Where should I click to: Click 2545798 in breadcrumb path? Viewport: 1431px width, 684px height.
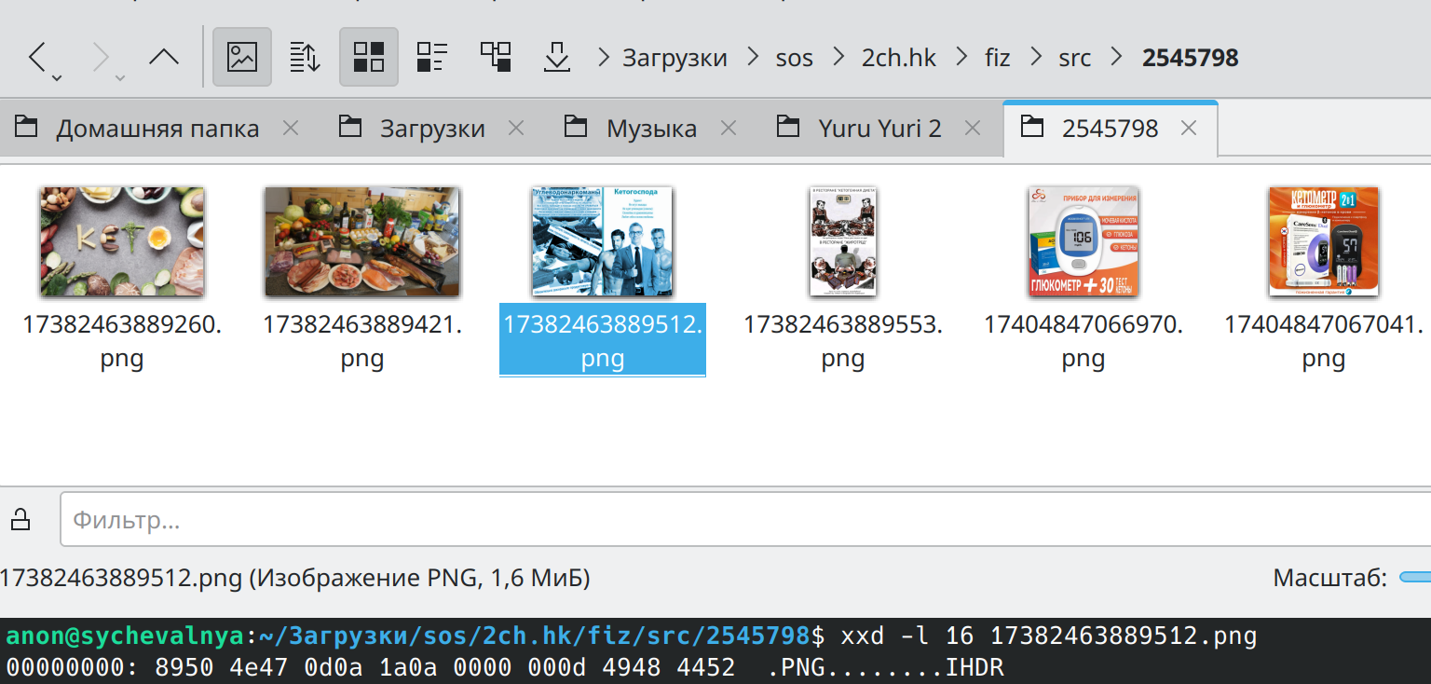[x=1191, y=58]
